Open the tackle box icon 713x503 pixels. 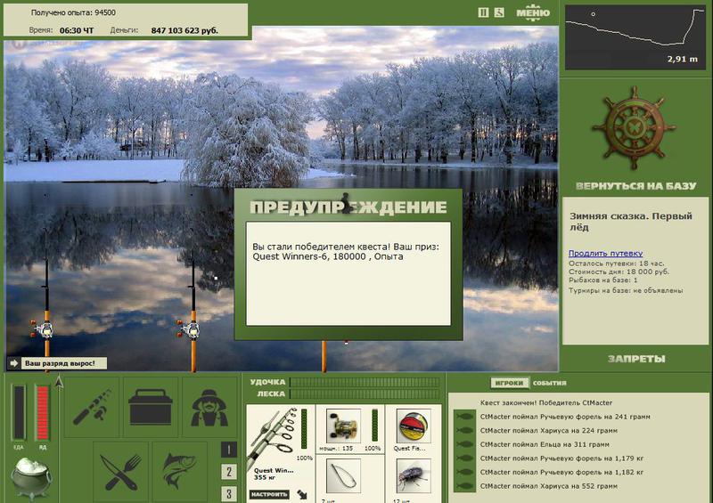pos(151,407)
